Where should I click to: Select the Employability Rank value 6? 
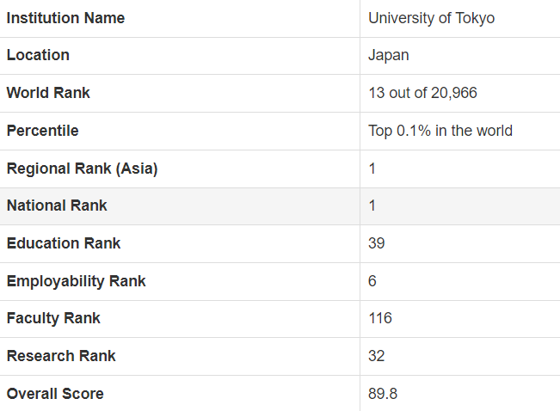[372, 281]
